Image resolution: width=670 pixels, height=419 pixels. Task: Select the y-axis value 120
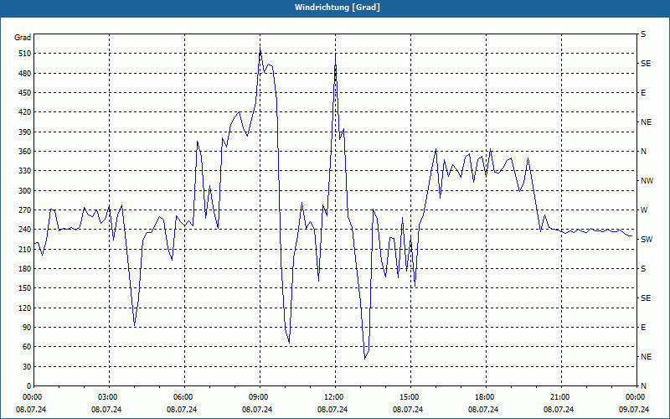[25, 308]
